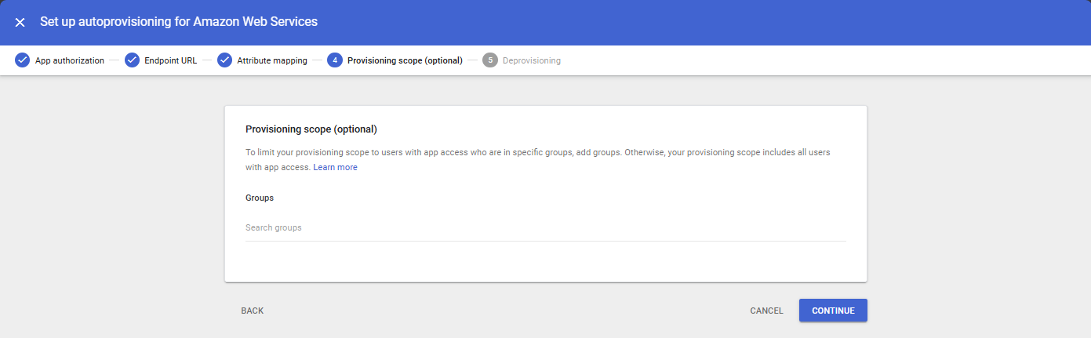Click the Groups label
The width and height of the screenshot is (1091, 338).
tap(260, 198)
